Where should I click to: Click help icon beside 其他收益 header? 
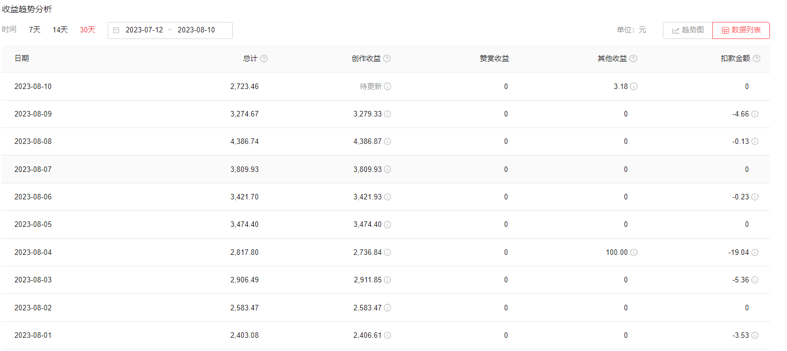click(x=633, y=59)
